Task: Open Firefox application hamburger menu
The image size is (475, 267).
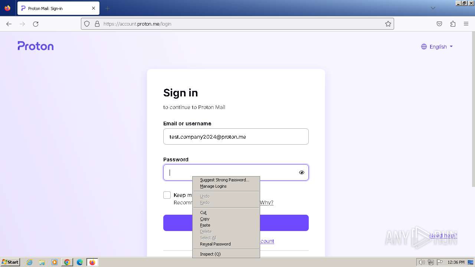Action: (x=466, y=24)
